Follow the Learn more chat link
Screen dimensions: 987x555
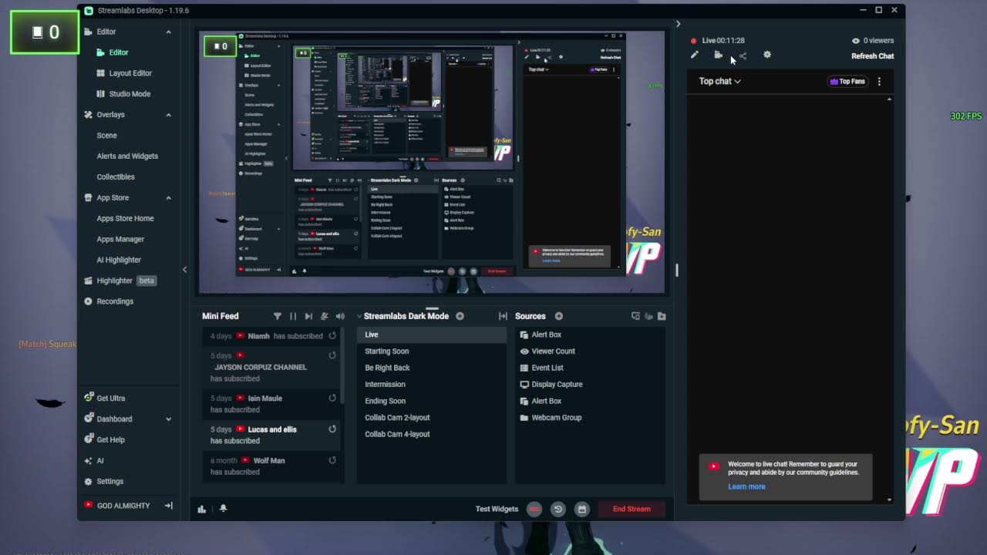(x=746, y=486)
